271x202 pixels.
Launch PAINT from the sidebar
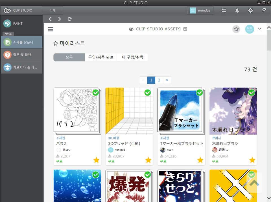click(21, 24)
